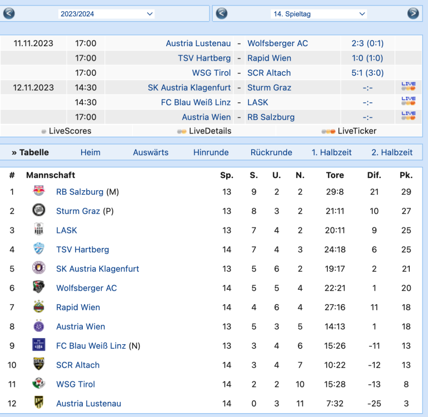This screenshot has width=428, height=417.
Task: Click the RB Salzburg club crest icon
Action: pyautogui.click(x=39, y=191)
